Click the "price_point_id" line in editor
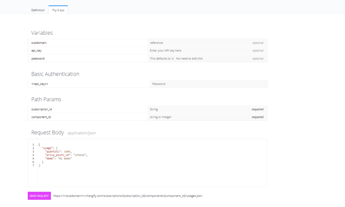Screen dimensions: 345x207 pyautogui.click(x=66, y=155)
